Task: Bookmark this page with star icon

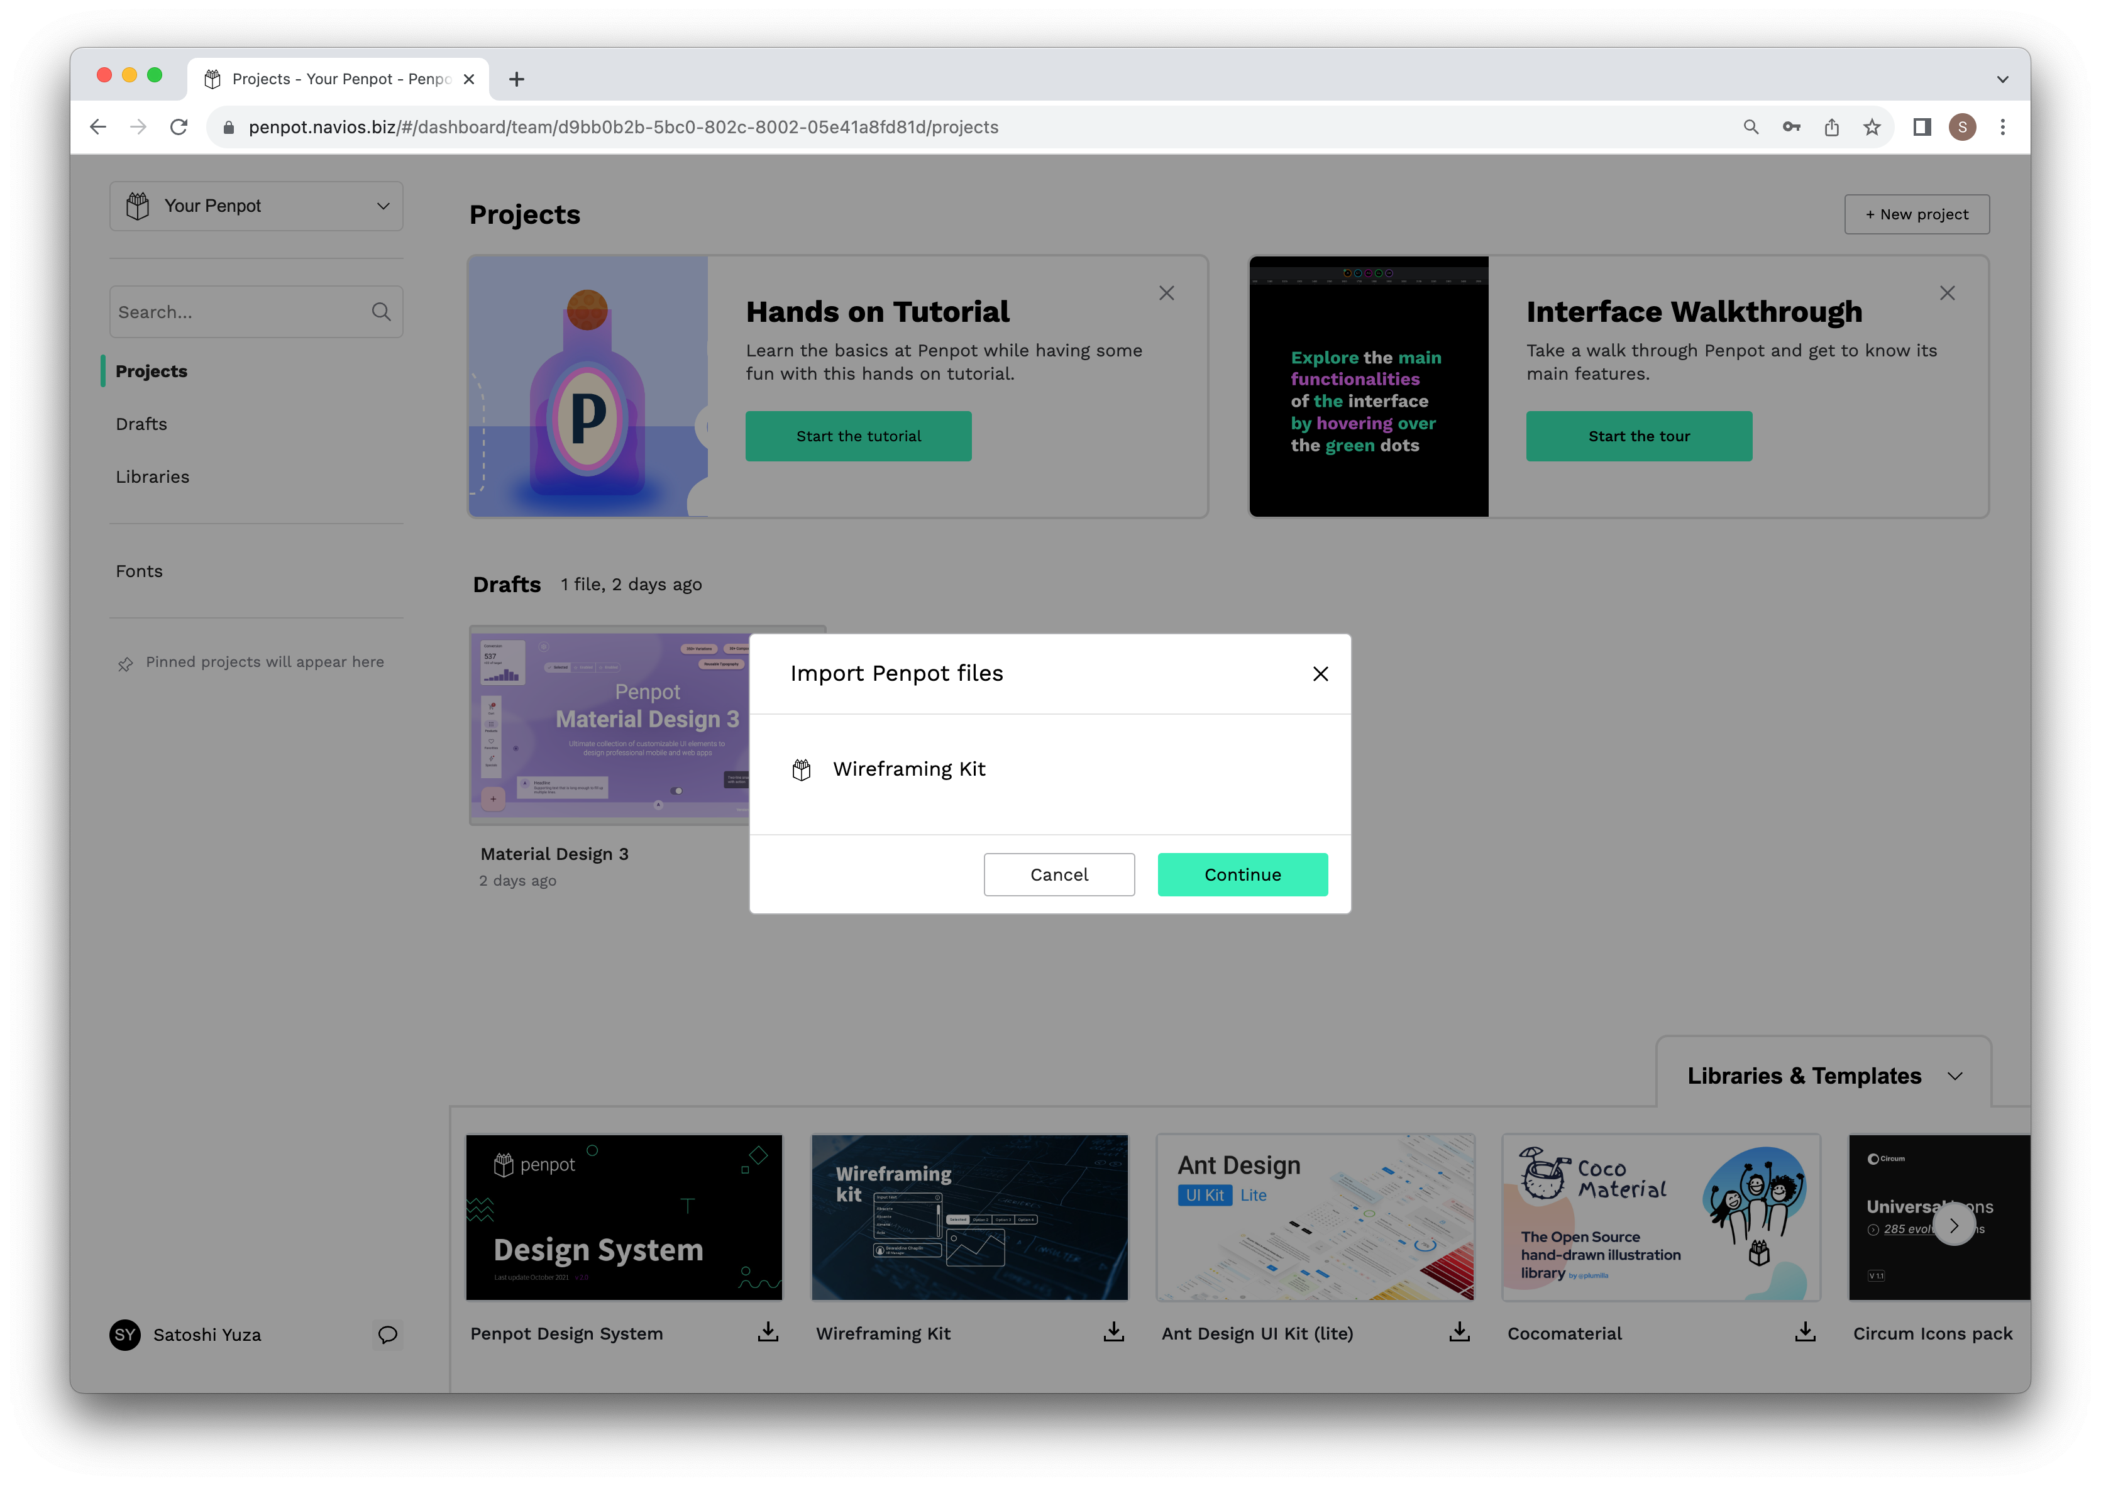Action: (x=1872, y=127)
